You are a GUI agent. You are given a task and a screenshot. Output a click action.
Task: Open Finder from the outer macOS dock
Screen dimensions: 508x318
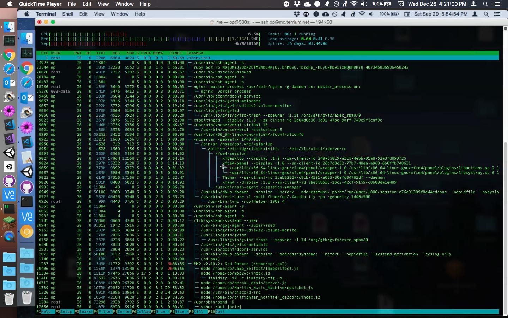tap(9, 27)
